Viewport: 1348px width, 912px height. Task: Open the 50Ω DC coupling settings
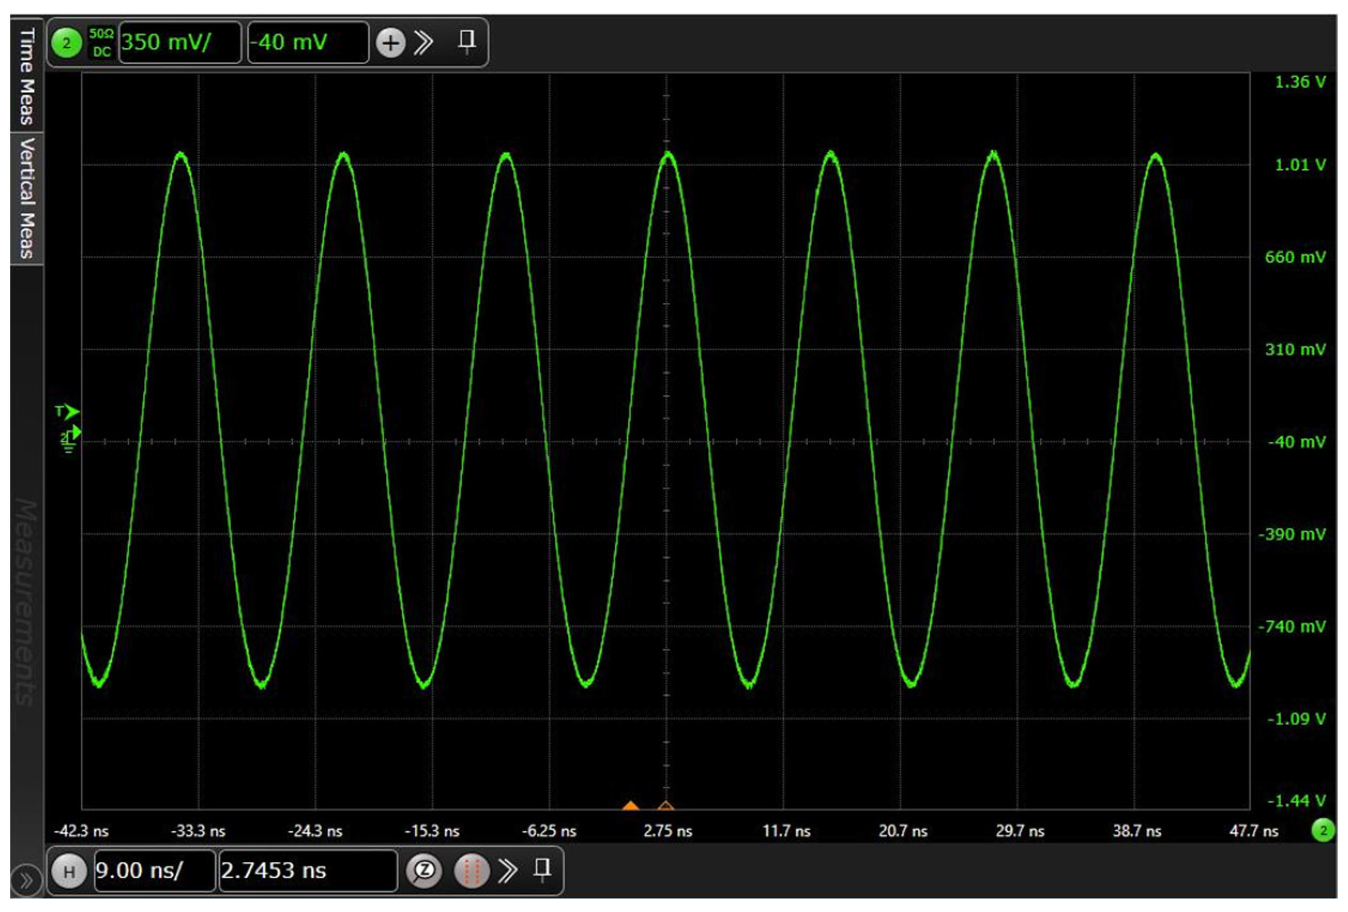[101, 42]
